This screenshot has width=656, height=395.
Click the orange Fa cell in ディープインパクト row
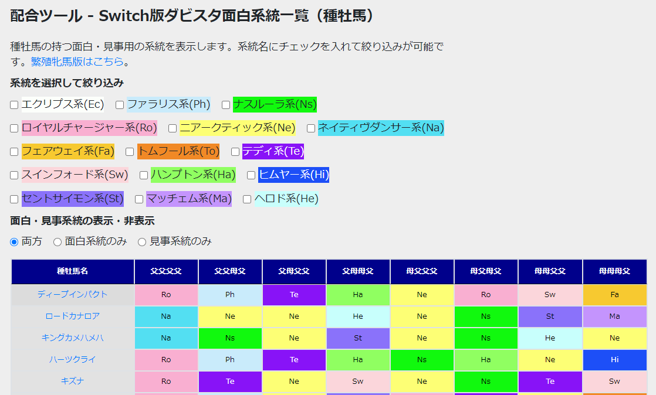click(x=614, y=295)
